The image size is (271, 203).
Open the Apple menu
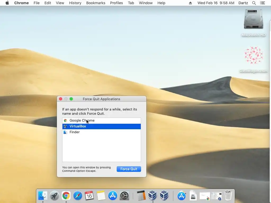point(7,3)
